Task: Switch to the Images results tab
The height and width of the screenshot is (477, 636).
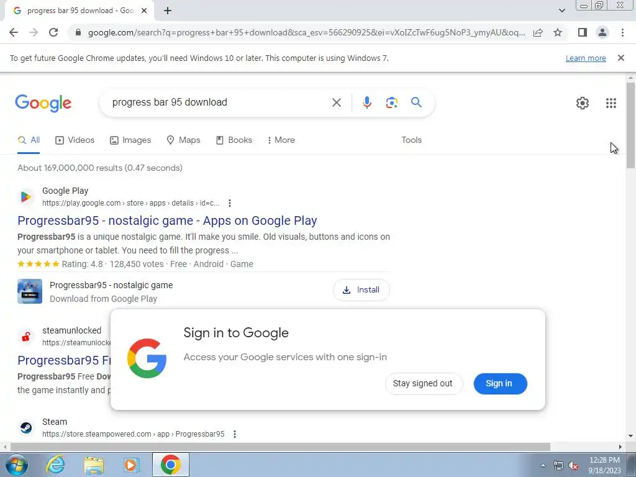Action: [130, 140]
